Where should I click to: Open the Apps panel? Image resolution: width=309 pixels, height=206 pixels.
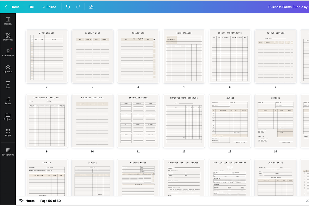tap(8, 132)
